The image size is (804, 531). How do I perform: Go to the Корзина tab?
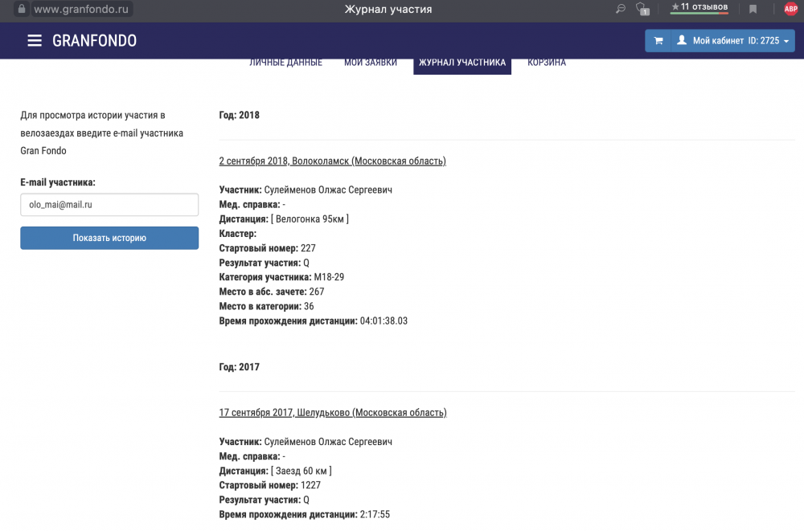pyautogui.click(x=547, y=63)
